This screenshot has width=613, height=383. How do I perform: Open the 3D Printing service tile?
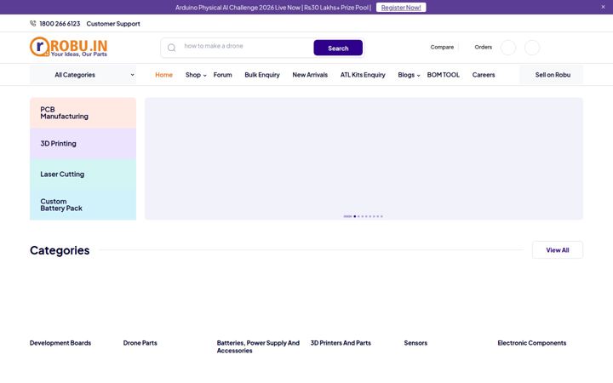pyautogui.click(x=83, y=144)
